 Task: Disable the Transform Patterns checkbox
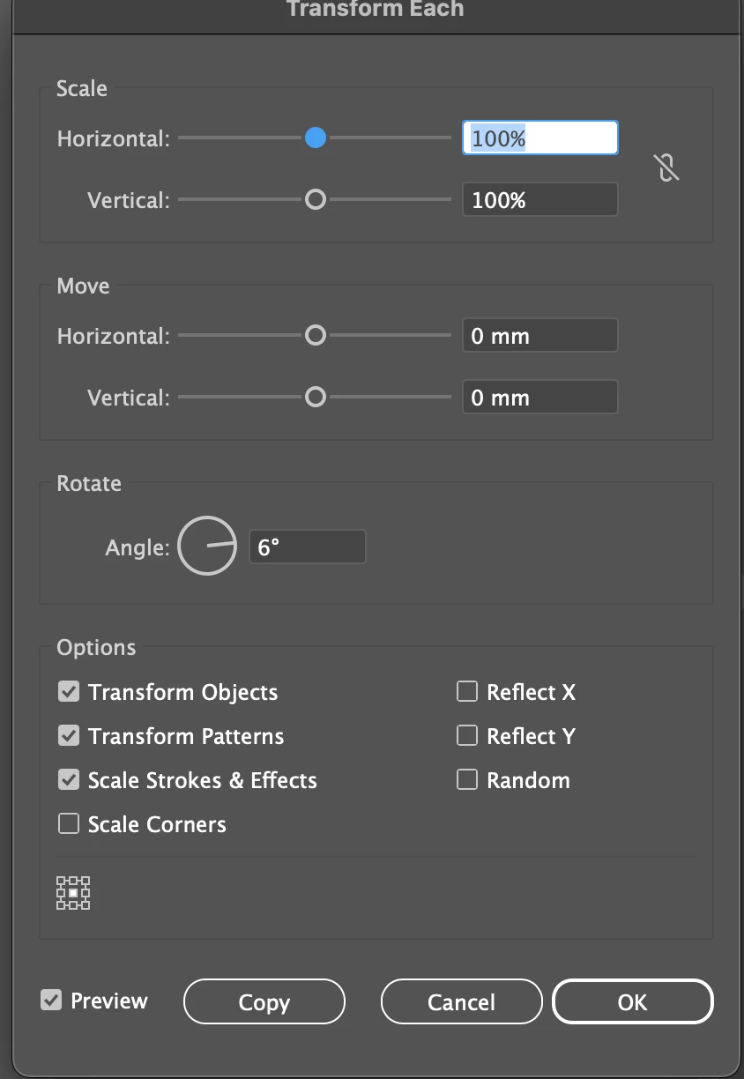(69, 736)
